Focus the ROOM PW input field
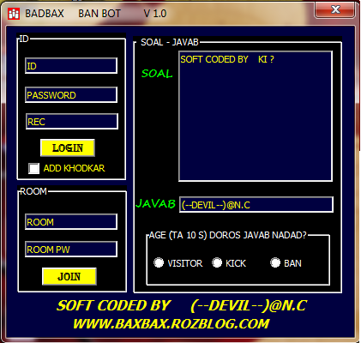Image resolution: width=361 pixels, height=343 pixels. 71,250
